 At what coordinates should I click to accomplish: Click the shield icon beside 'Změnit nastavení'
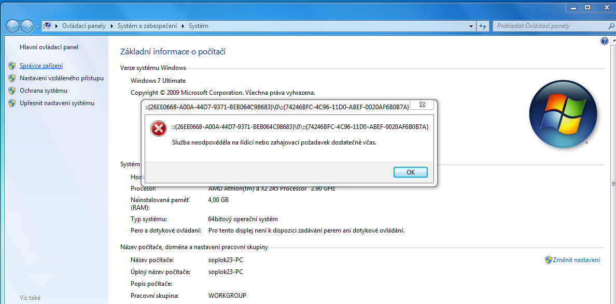tap(549, 260)
